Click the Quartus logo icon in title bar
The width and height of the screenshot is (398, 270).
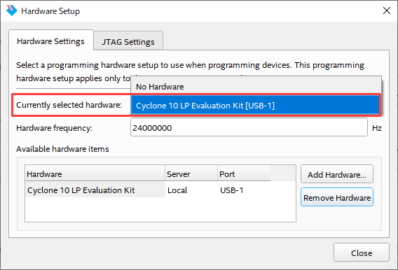point(11,10)
